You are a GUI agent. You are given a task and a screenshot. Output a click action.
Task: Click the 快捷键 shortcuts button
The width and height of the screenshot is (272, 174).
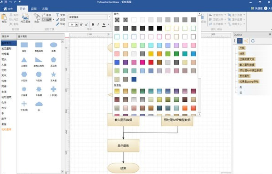[x=257, y=8]
